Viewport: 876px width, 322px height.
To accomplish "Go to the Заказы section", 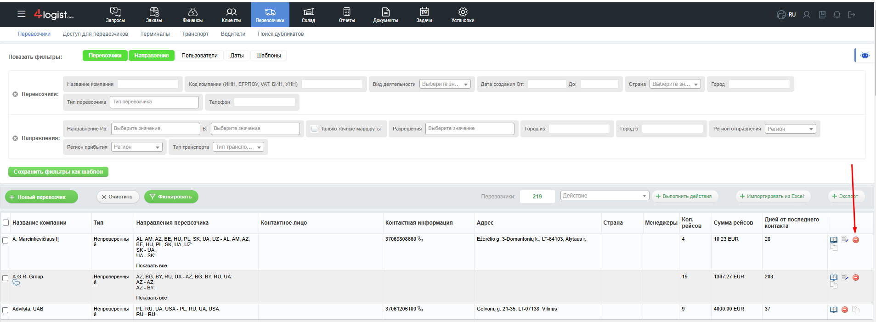I will tap(154, 15).
